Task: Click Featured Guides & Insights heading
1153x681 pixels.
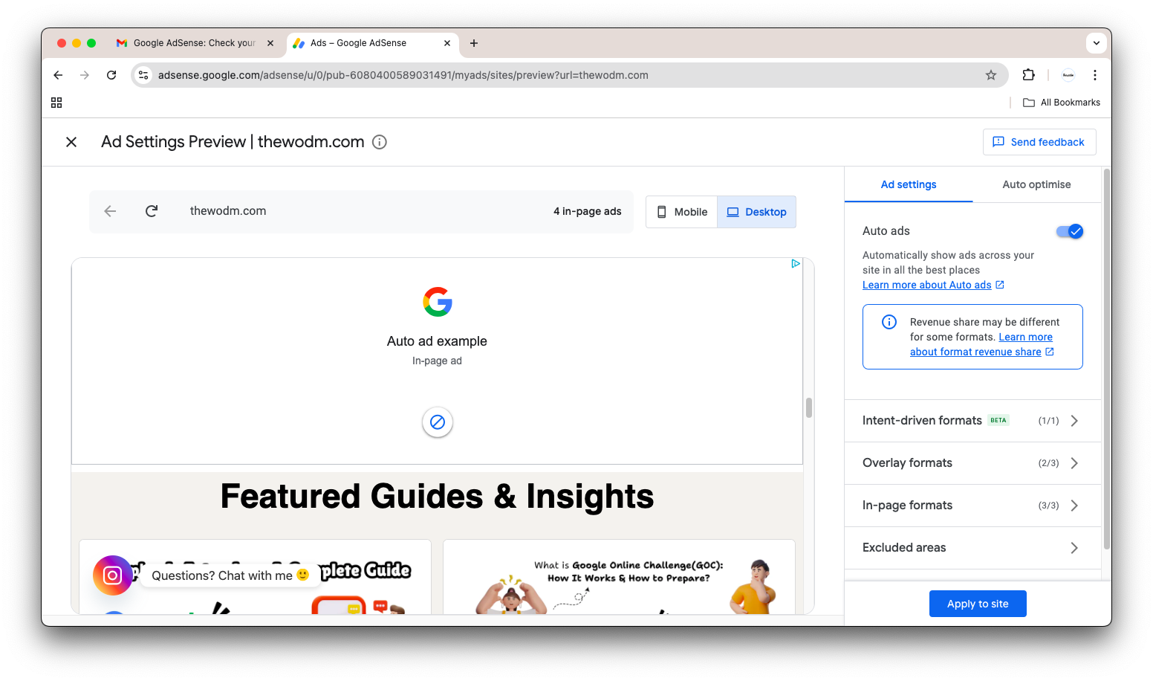Action: (438, 496)
